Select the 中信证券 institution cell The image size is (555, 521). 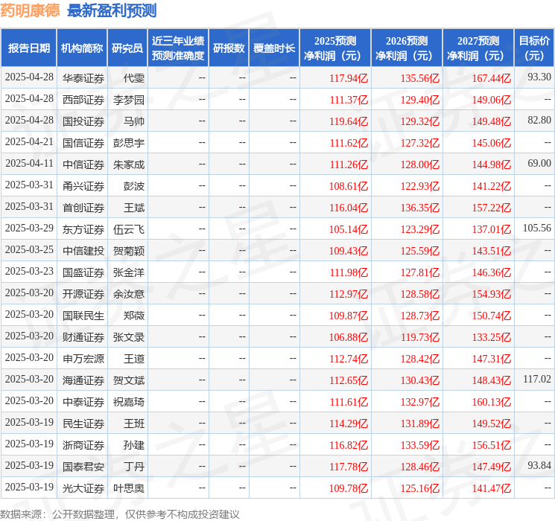(x=83, y=164)
